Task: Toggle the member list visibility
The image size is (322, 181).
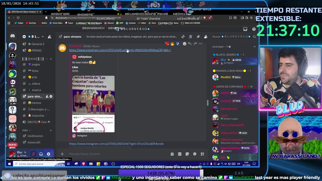Action: coord(206,37)
